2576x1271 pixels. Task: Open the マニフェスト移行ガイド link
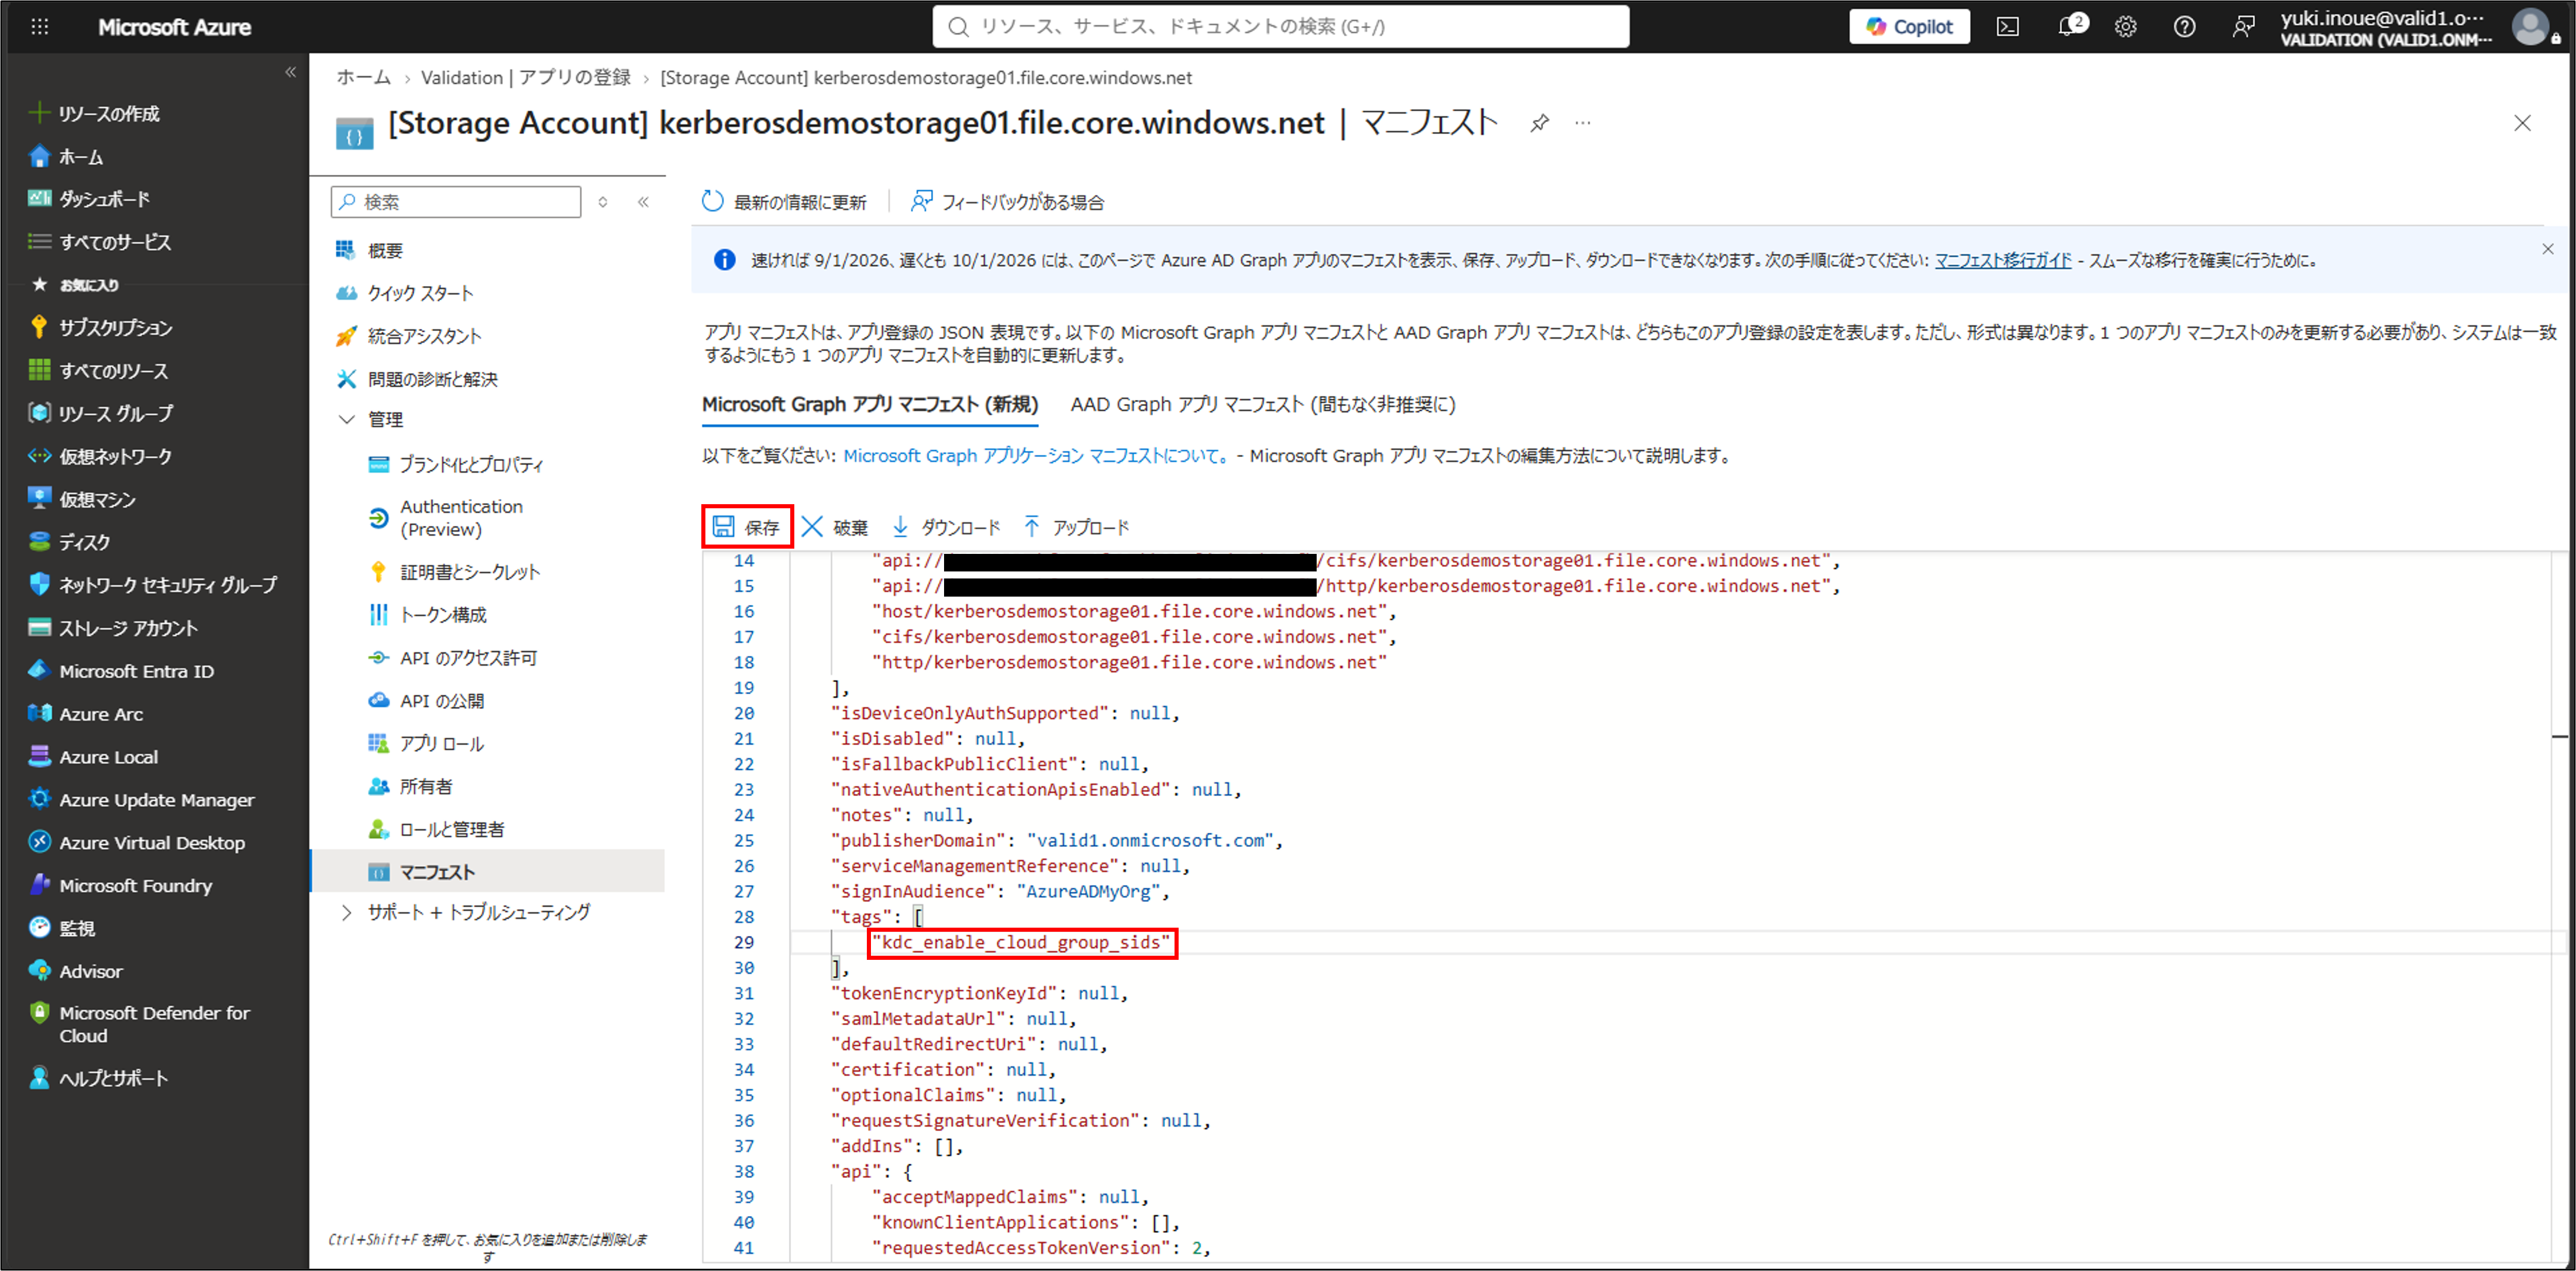[2003, 261]
